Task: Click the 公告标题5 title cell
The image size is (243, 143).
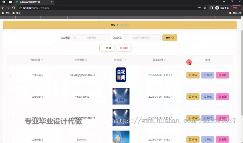Action: pyautogui.click(x=37, y=75)
